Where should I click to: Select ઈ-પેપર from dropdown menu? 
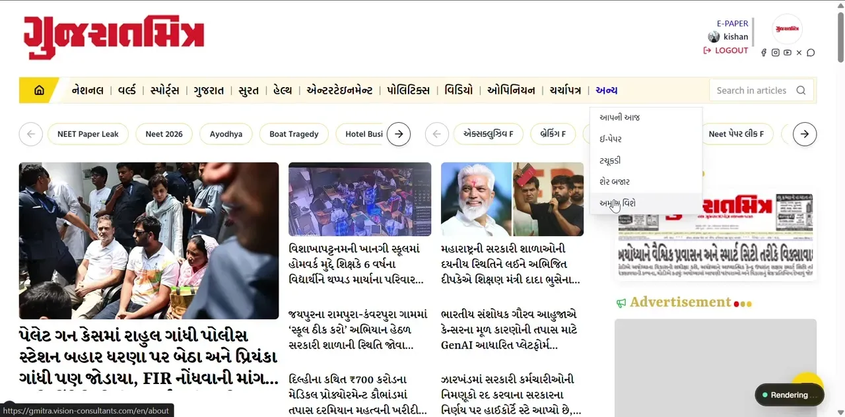coord(646,139)
